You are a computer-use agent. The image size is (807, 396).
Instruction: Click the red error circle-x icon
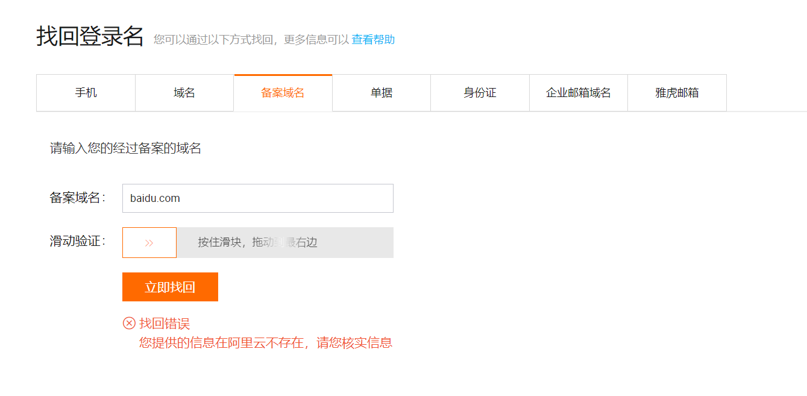click(129, 324)
